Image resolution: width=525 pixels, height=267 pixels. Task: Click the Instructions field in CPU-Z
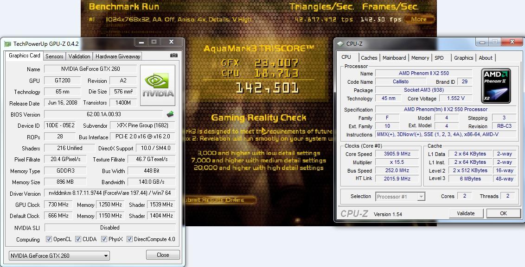pyautogui.click(x=445, y=134)
